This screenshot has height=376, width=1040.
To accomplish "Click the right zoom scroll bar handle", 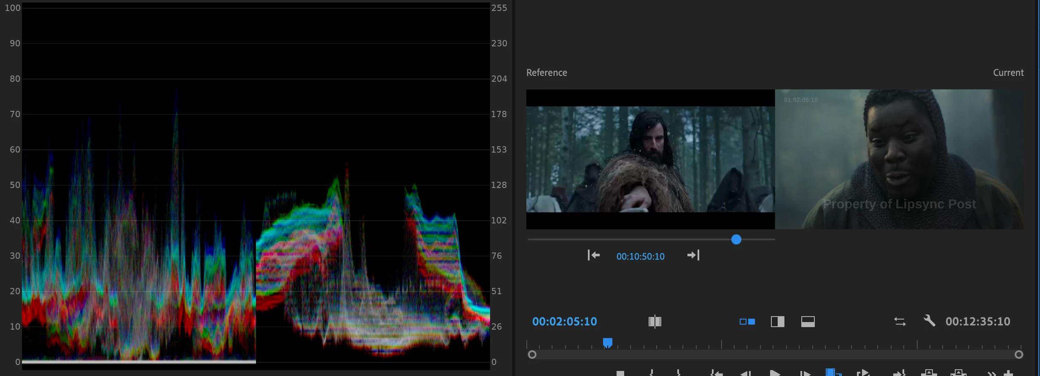I will point(1019,355).
